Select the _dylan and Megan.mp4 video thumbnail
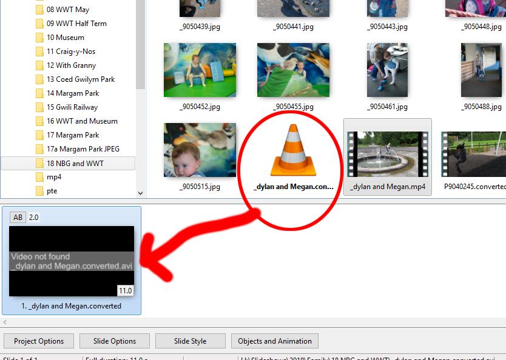 pyautogui.click(x=388, y=156)
